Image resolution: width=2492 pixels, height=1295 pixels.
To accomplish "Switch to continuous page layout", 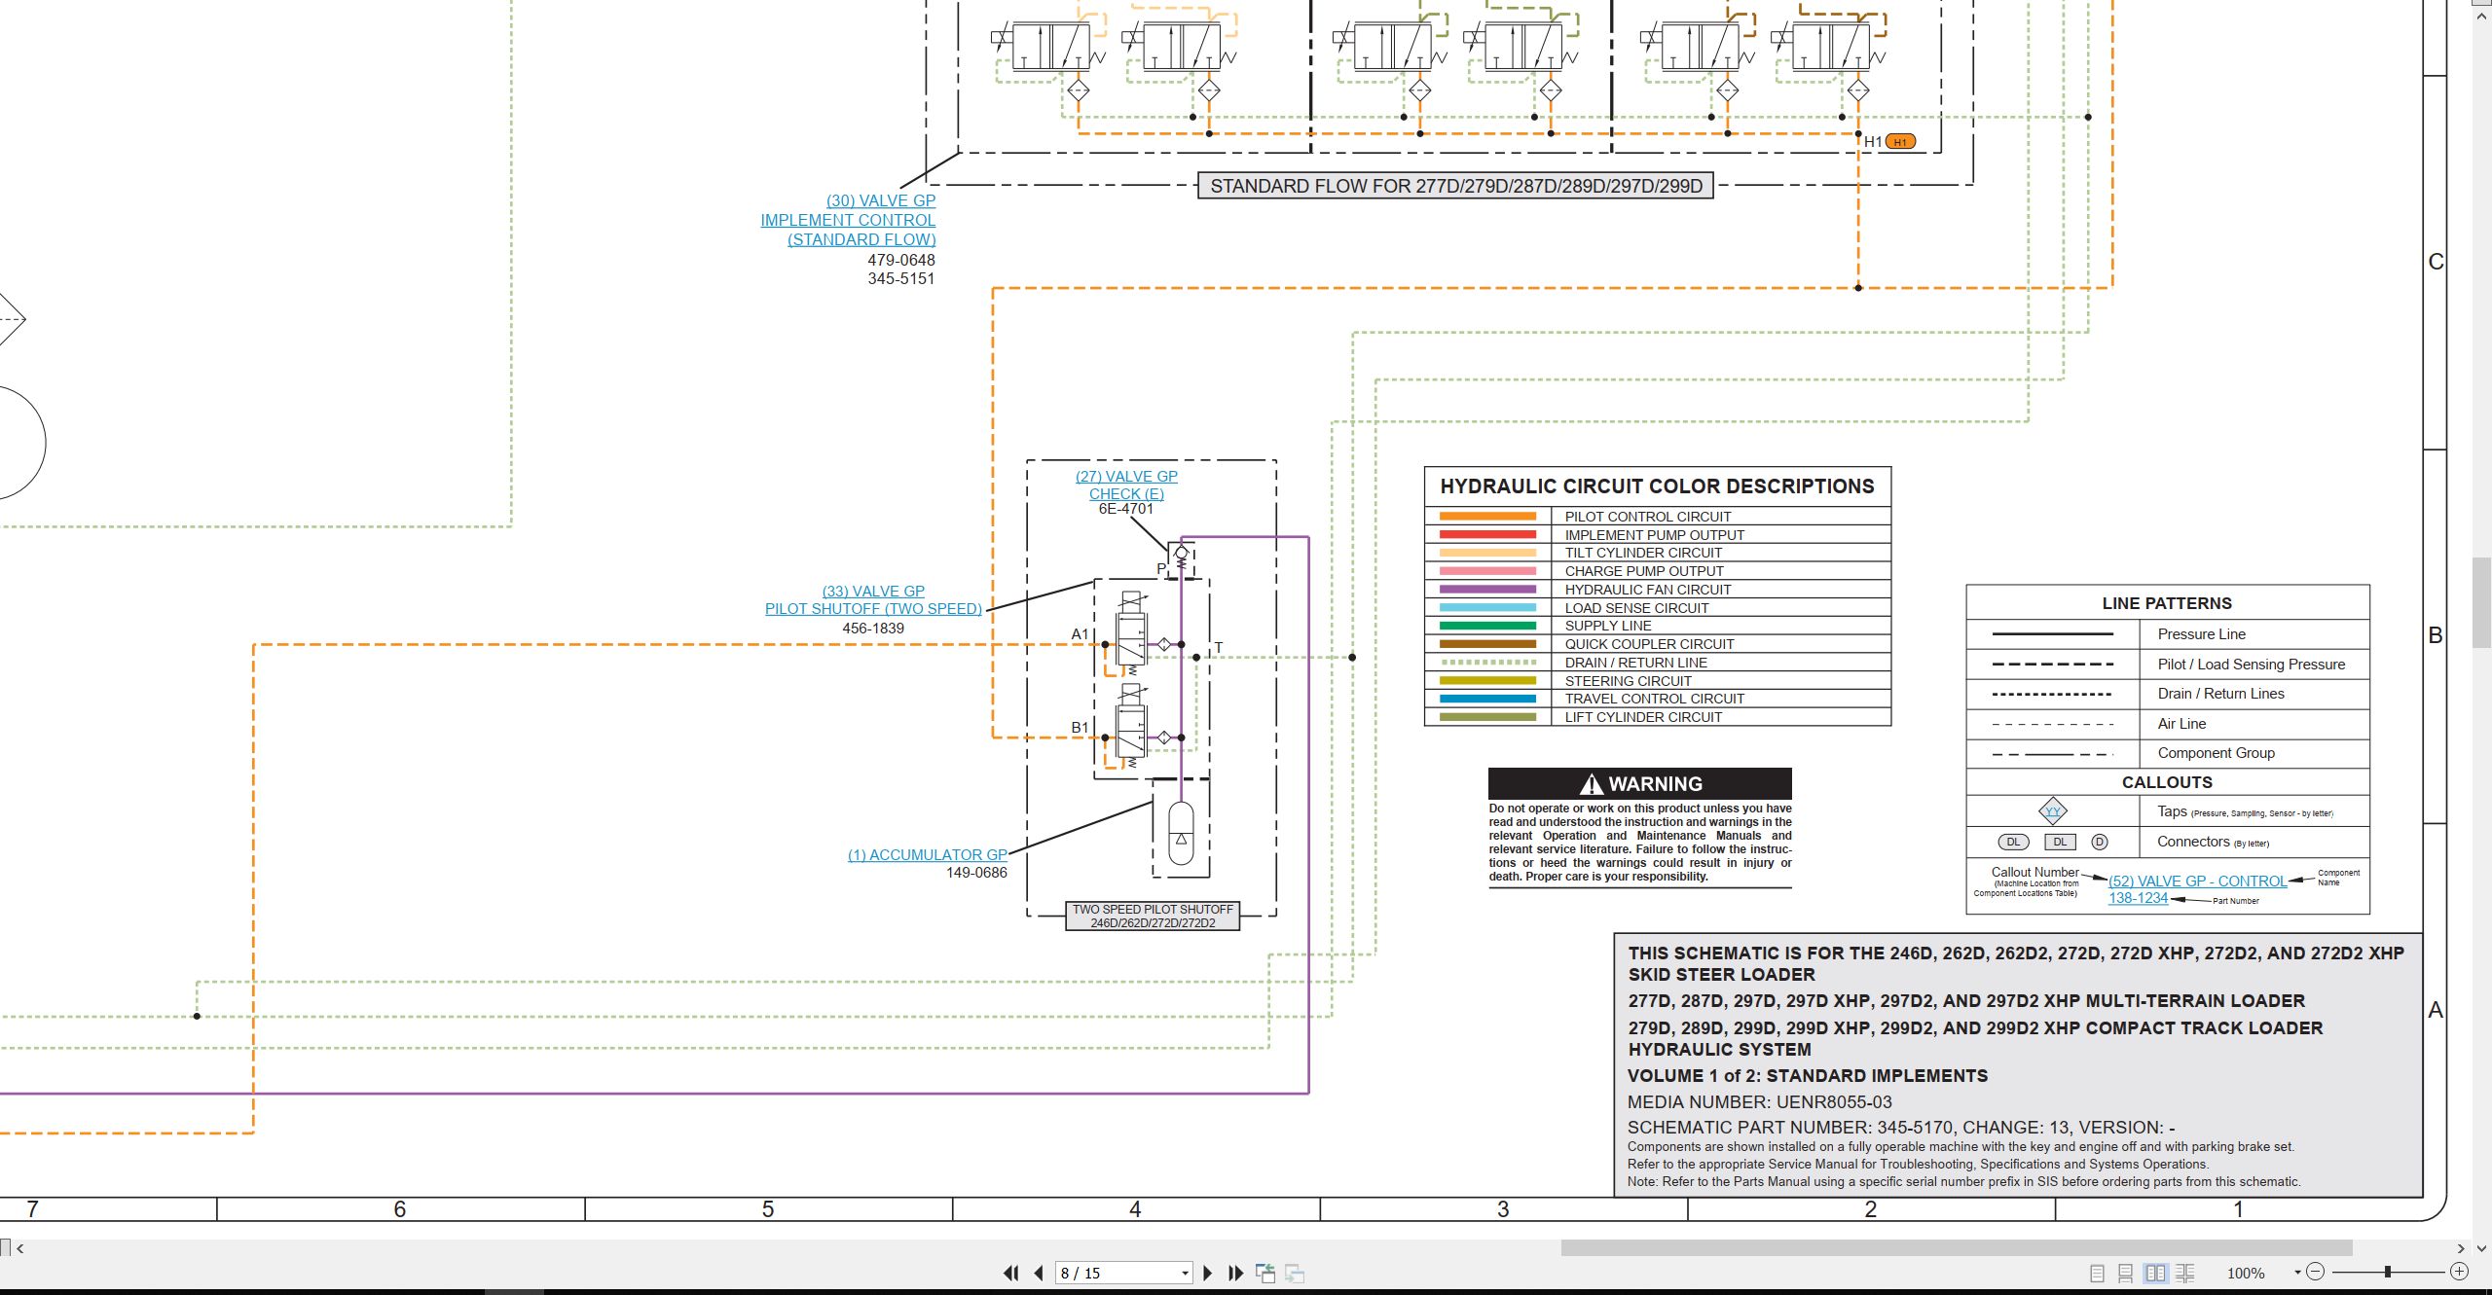I will point(2126,1273).
